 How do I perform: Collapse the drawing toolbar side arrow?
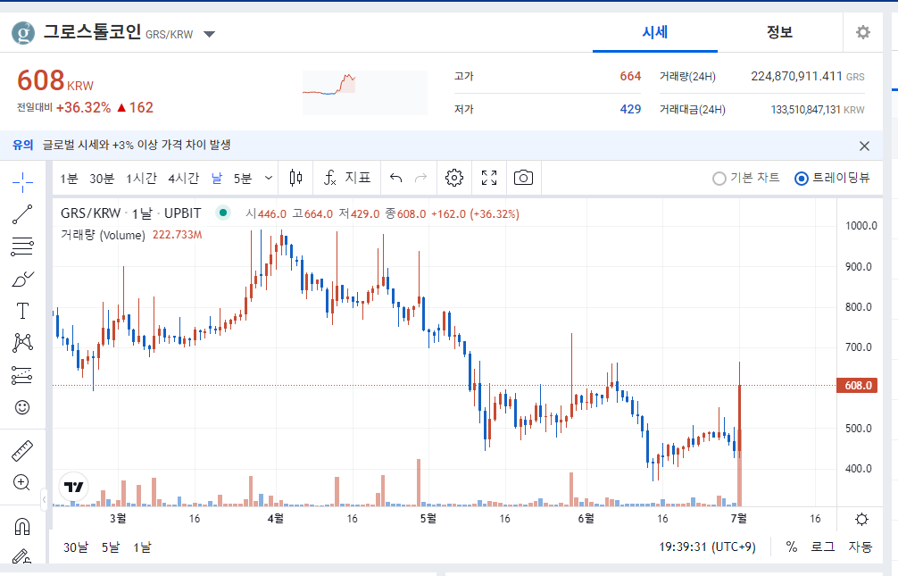(x=44, y=500)
